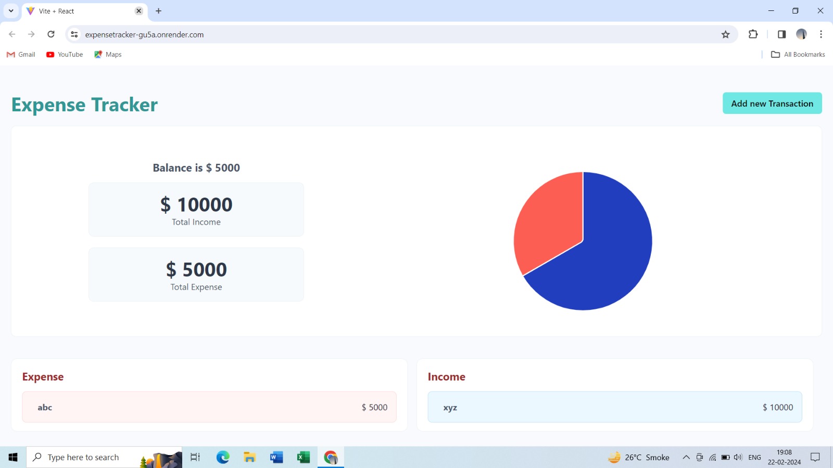Click the Total Income card showing $ 10000
The image size is (833, 468).
tap(196, 210)
